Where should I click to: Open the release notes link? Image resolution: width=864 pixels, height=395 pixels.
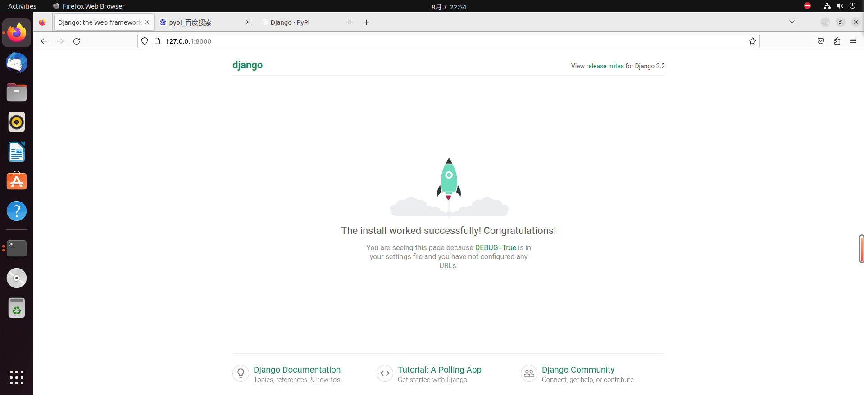coord(605,66)
